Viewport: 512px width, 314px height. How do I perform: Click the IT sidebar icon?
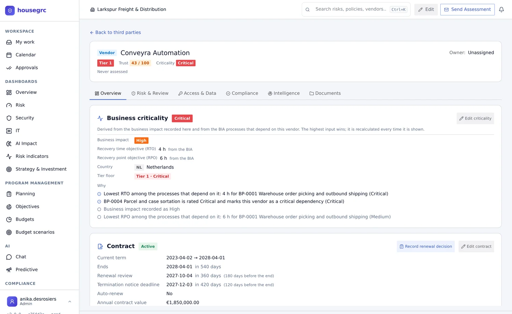[9, 131]
